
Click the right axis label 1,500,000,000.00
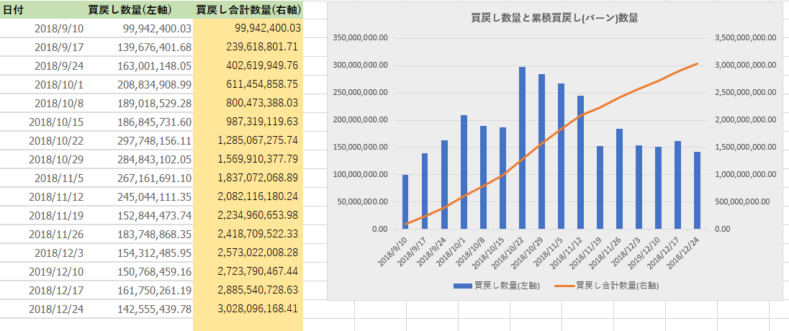click(745, 147)
